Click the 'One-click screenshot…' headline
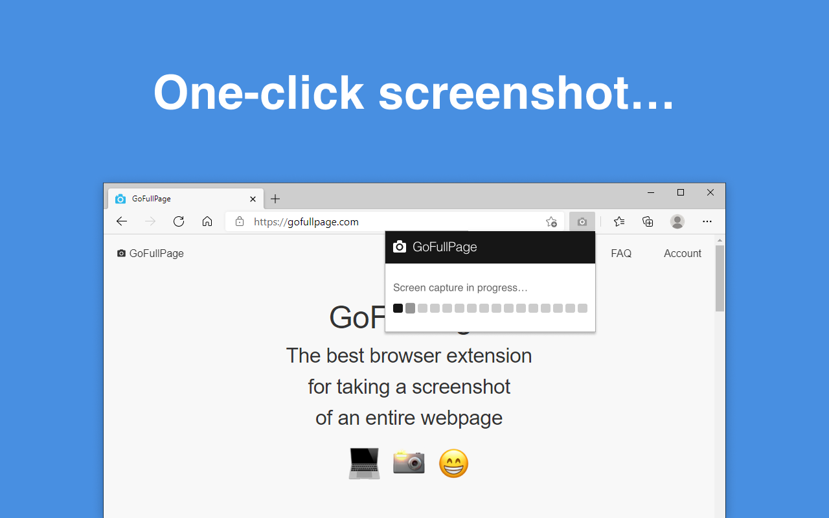This screenshot has height=518, width=829. 414,93
